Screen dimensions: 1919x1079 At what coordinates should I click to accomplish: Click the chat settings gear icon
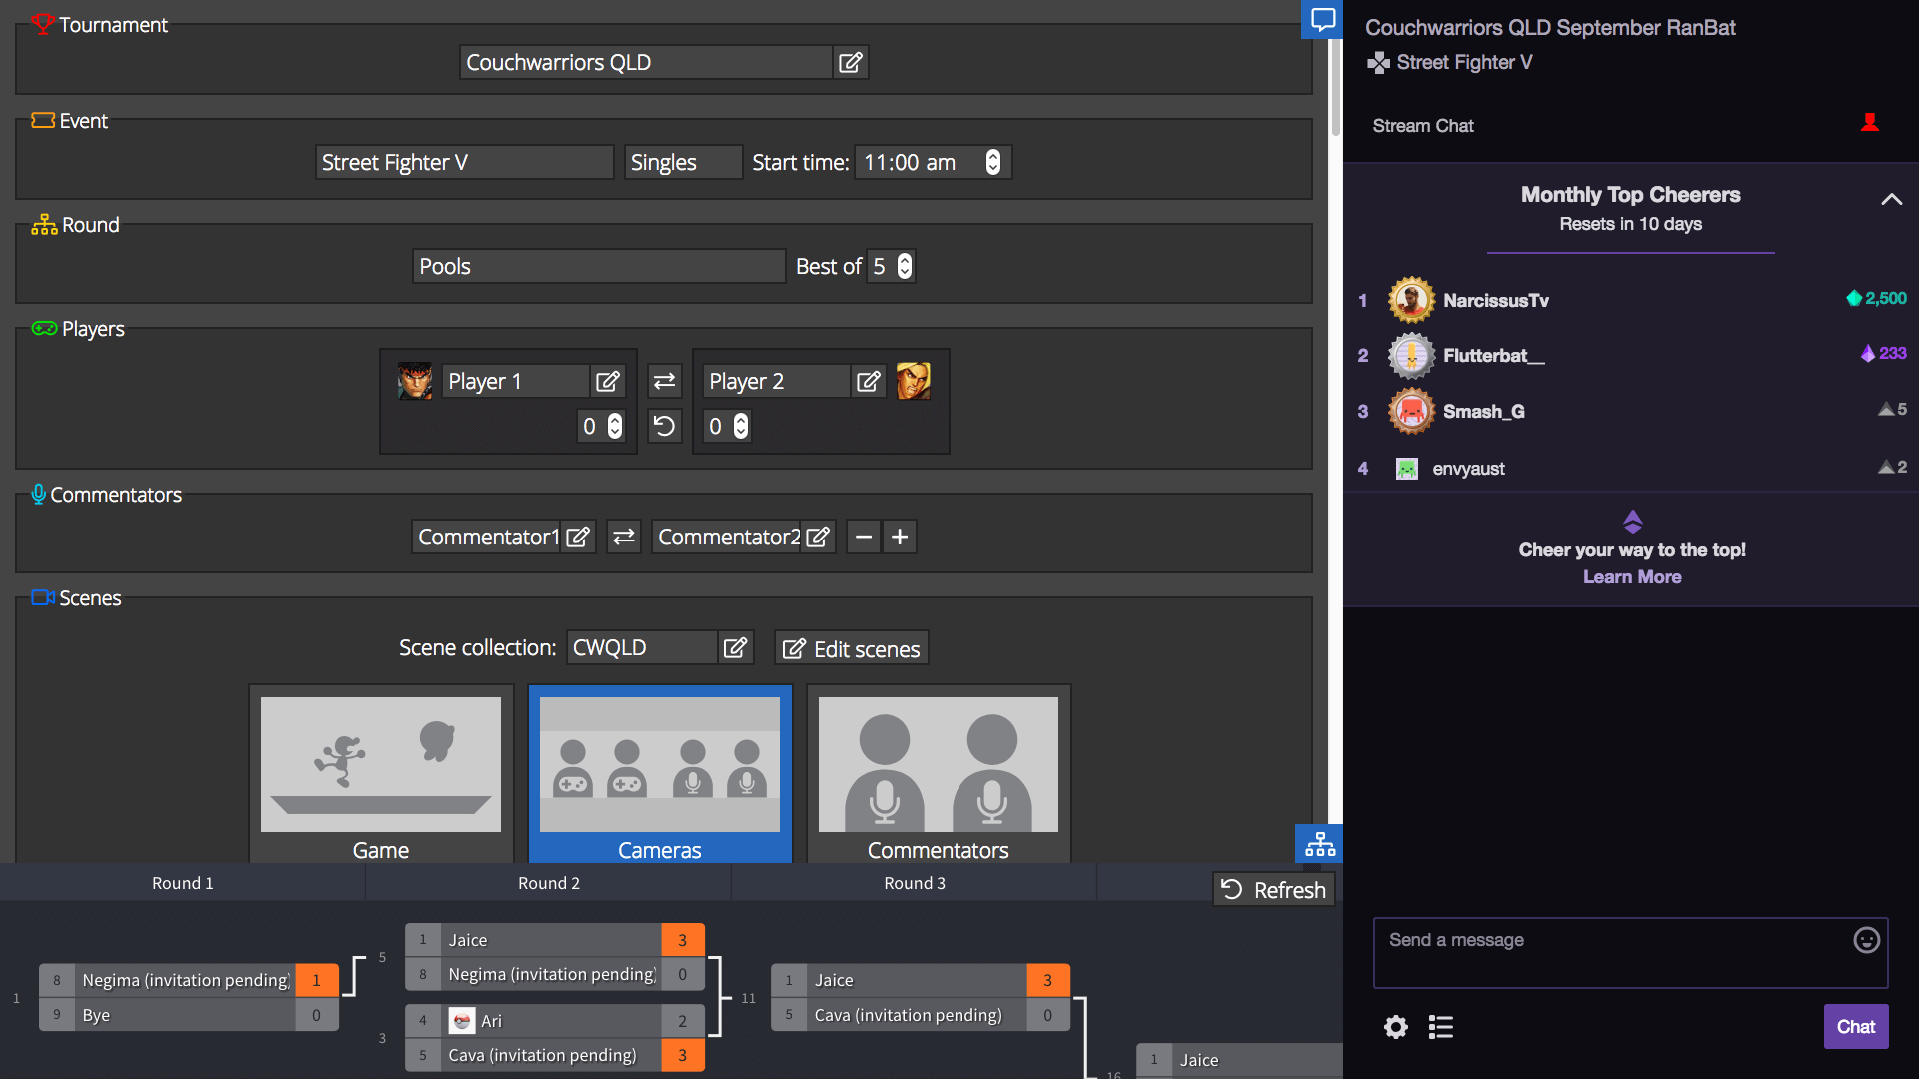coord(1395,1026)
